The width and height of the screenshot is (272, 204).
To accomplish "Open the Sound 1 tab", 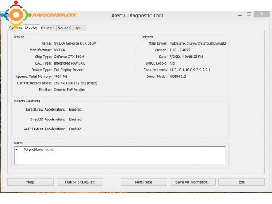I will [48, 28].
